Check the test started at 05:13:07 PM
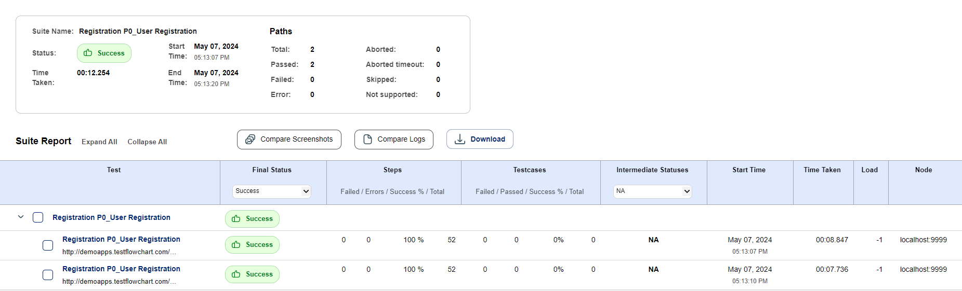Image resolution: width=962 pixels, height=291 pixels. pyautogui.click(x=48, y=245)
